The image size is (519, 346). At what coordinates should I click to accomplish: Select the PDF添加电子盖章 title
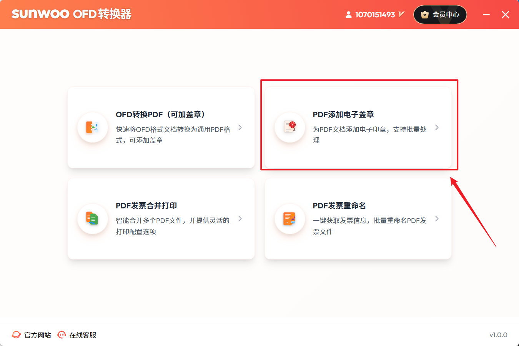(x=343, y=115)
